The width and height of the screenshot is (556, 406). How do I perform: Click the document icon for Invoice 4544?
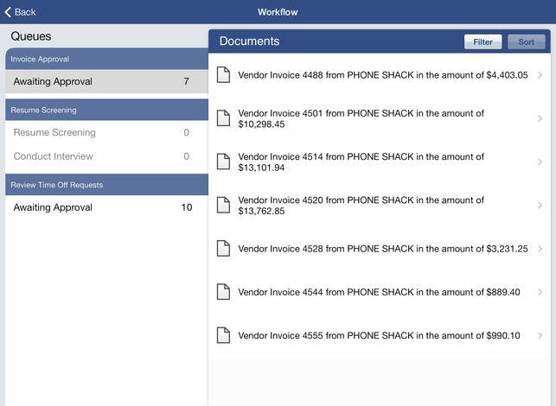pos(223,292)
